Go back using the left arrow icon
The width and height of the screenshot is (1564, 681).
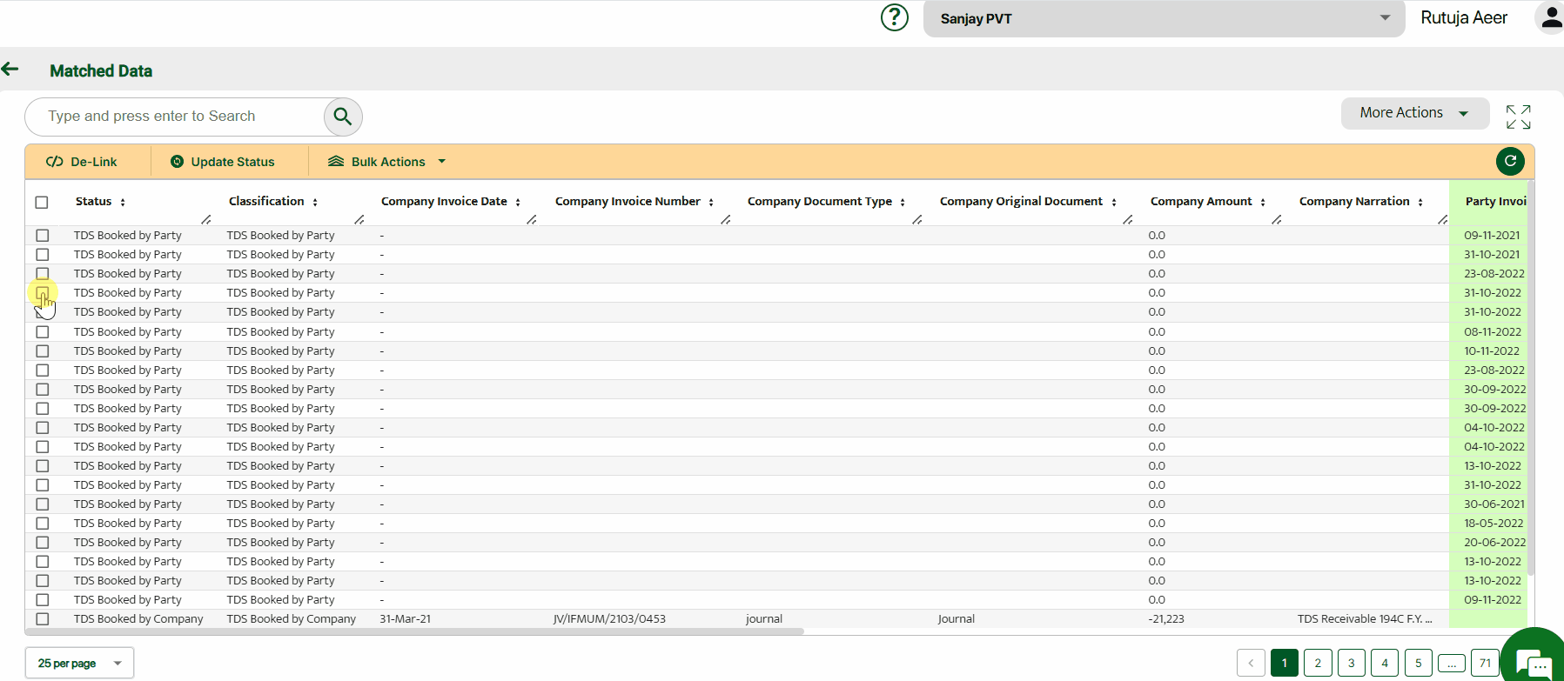10,70
